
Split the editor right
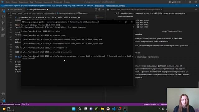99,10
